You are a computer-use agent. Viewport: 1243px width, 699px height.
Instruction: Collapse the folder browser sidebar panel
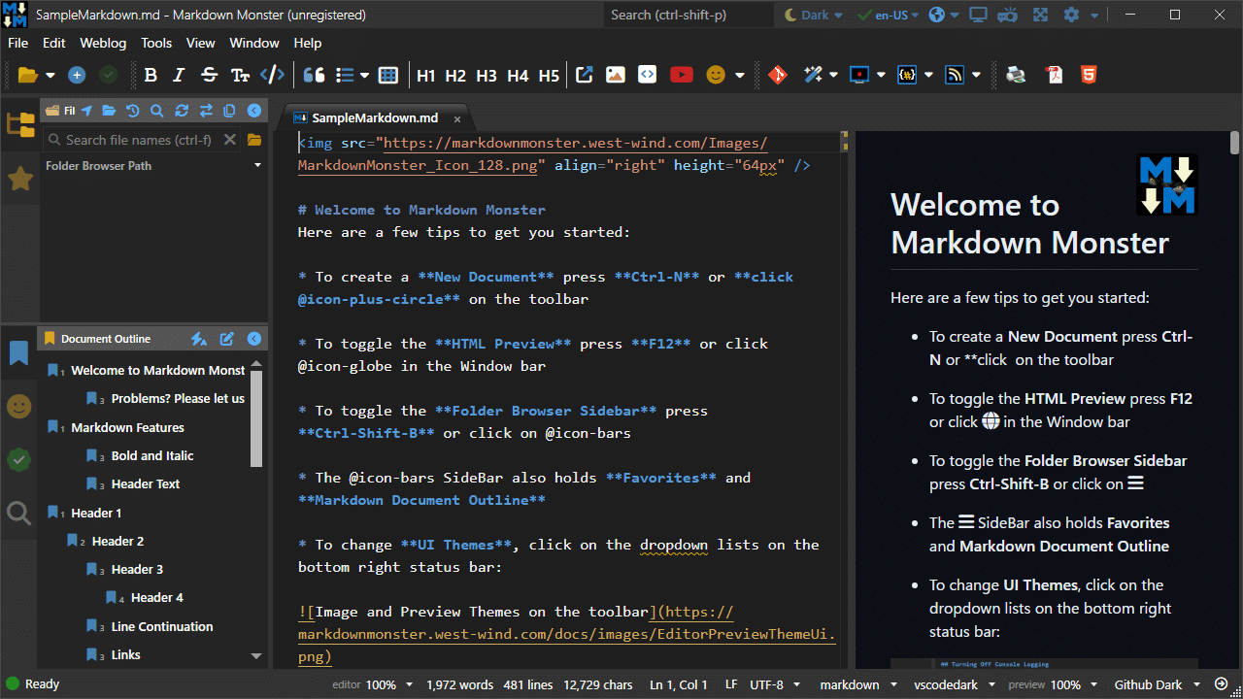coord(254,111)
